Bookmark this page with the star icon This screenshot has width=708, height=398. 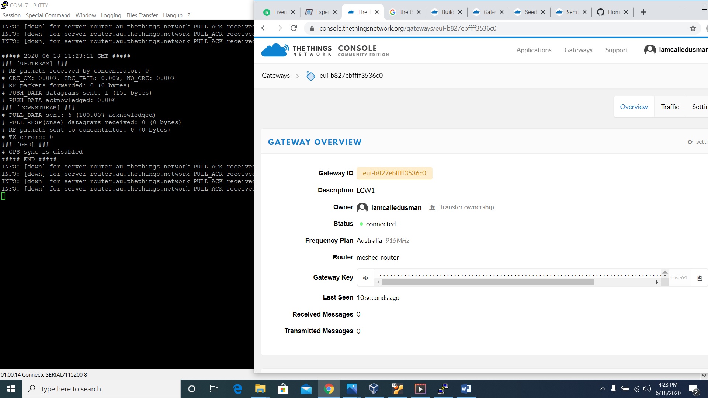tap(693, 28)
